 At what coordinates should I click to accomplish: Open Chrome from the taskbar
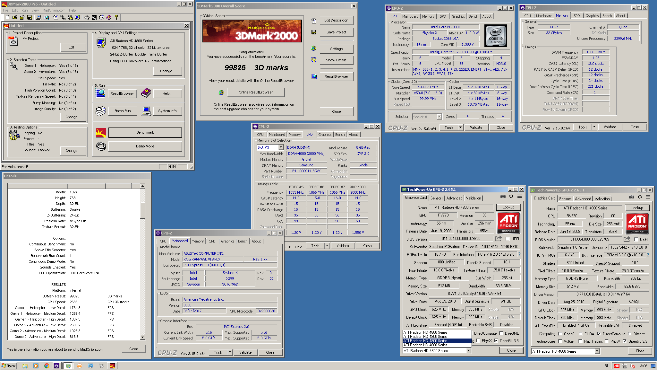tap(47, 366)
